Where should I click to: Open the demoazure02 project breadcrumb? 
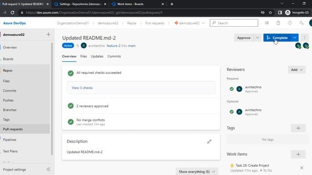tap(108, 23)
